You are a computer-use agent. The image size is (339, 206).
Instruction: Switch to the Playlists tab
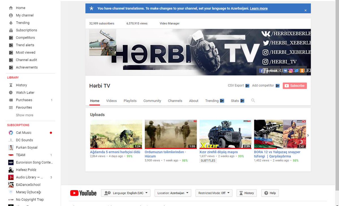click(130, 101)
